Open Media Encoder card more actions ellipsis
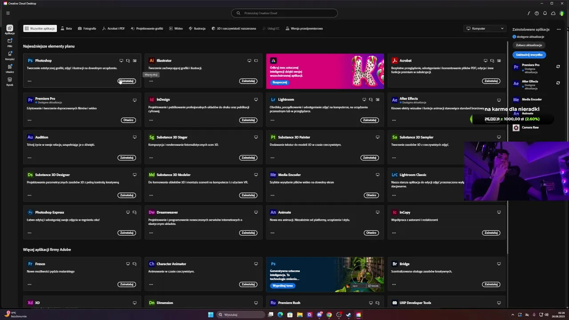The image size is (569, 320). pyautogui.click(x=272, y=195)
